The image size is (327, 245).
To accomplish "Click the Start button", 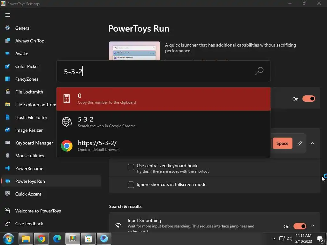I will click(x=9, y=239).
